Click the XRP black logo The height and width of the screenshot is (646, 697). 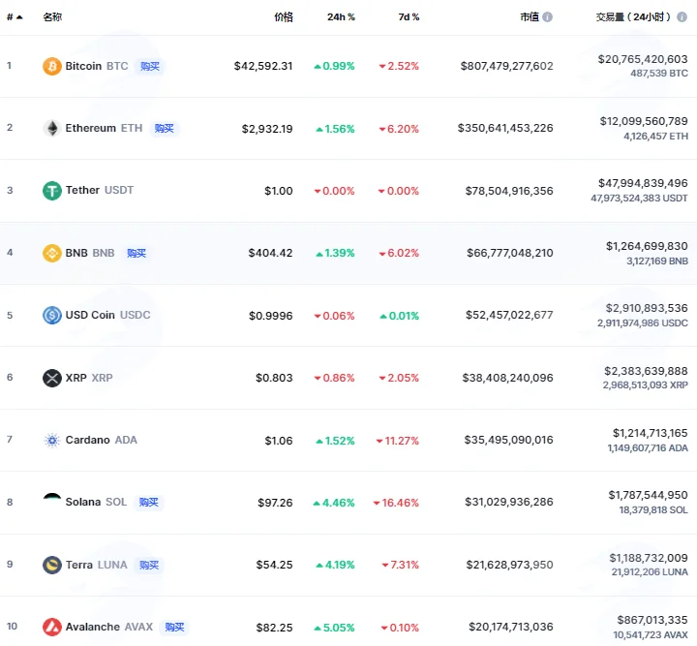tap(52, 378)
